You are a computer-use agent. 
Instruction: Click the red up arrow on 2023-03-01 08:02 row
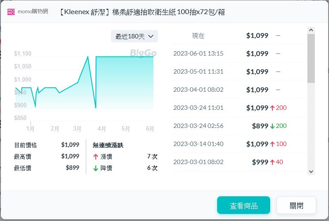272,162
